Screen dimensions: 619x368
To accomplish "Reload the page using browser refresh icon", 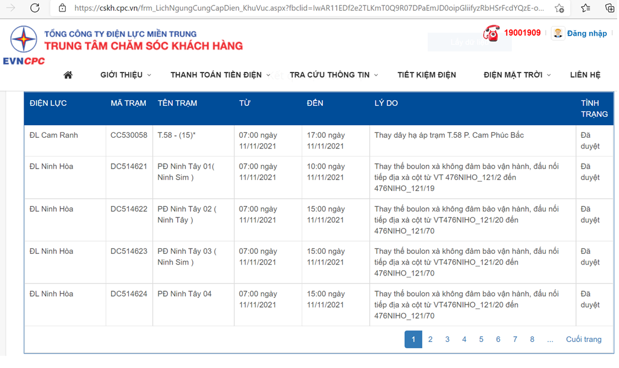I will 35,8.
